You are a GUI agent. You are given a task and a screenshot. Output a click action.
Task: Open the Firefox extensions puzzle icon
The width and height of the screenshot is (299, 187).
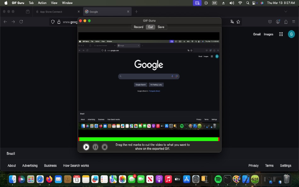(286, 22)
